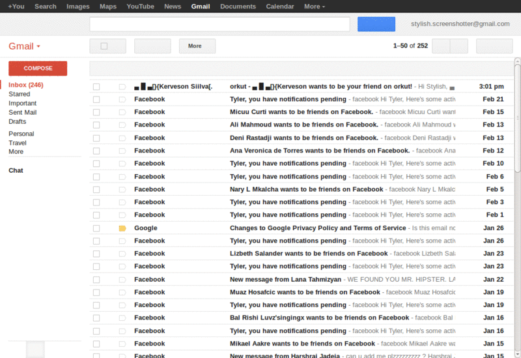Tick checkbox for Mikael Aakre email
The width and height of the screenshot is (521, 358).
96,344
